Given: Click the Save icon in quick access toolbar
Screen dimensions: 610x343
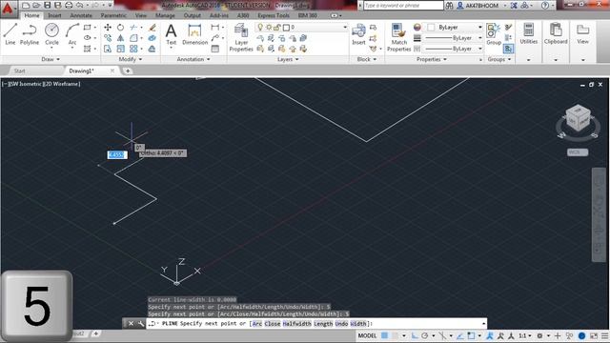Looking at the screenshot, I should (47, 5).
